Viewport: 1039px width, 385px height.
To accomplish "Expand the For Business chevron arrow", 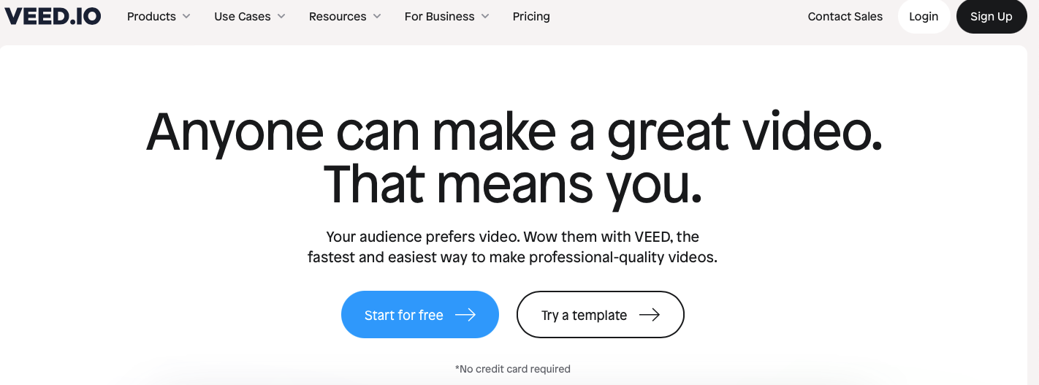I will click(x=485, y=16).
